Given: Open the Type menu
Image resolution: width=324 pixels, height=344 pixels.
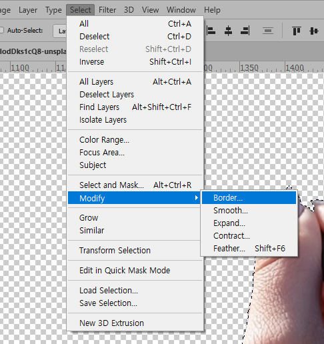Looking at the screenshot, I should (x=53, y=10).
